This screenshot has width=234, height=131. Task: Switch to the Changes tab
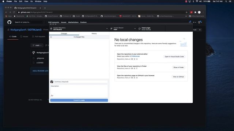click(64, 33)
